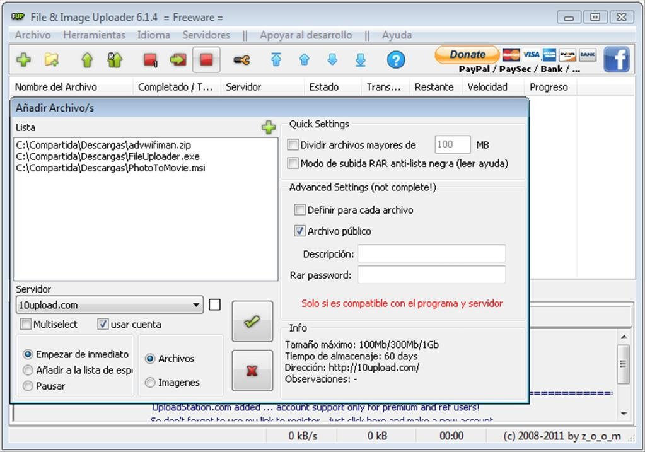
Task: Click the Descripción input field
Action: click(431, 254)
